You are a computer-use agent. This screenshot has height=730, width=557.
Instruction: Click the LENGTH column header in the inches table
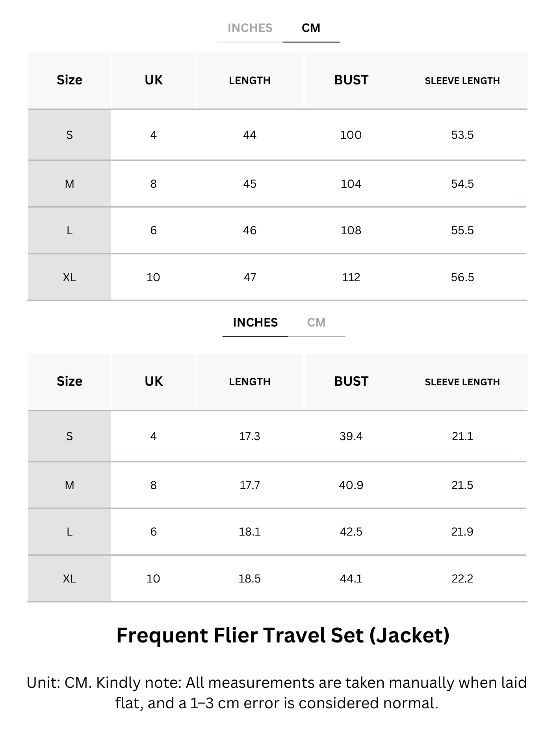point(250,382)
